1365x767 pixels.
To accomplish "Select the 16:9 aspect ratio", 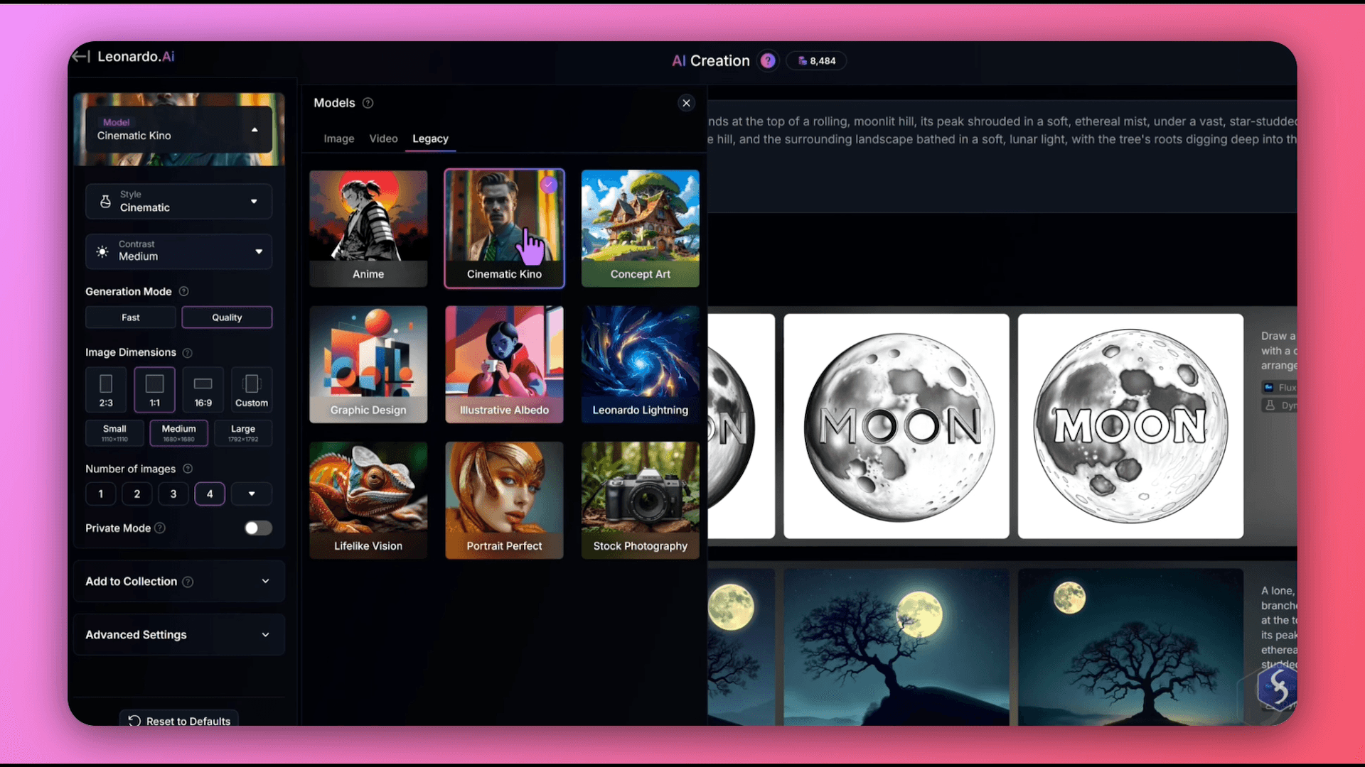I will click(x=203, y=390).
